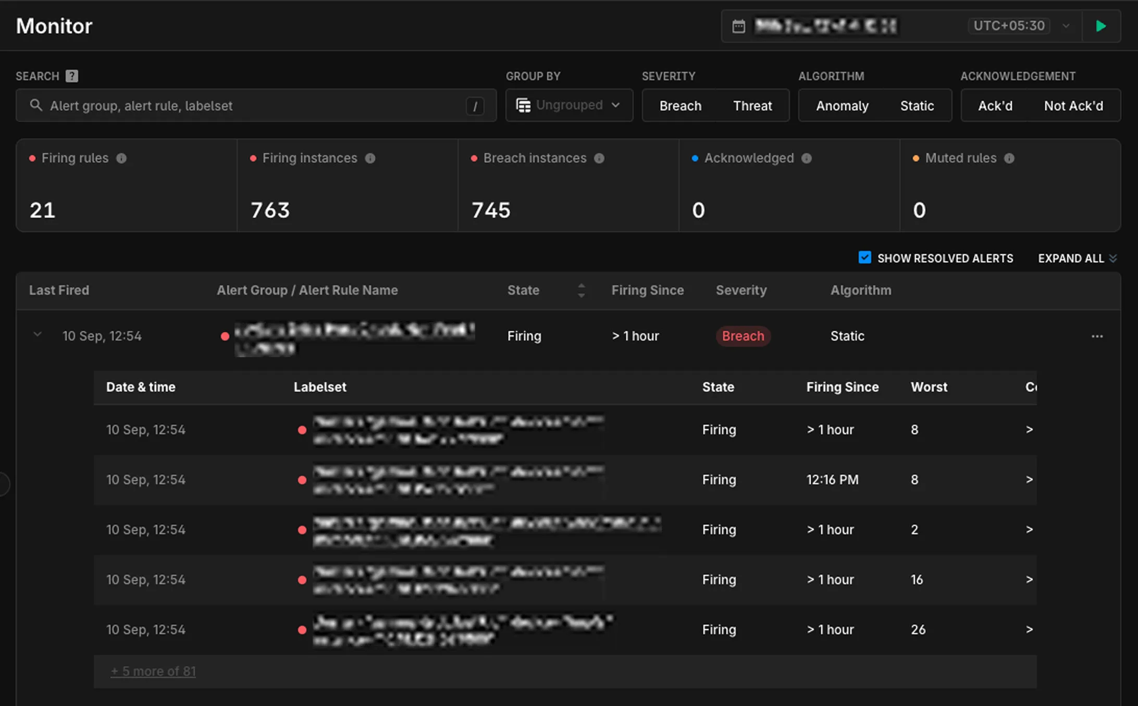
Task: Open details arrow for Worst 2 row
Action: (1029, 529)
